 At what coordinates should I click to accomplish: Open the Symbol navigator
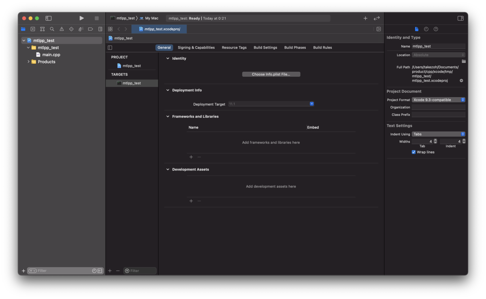[42, 29]
